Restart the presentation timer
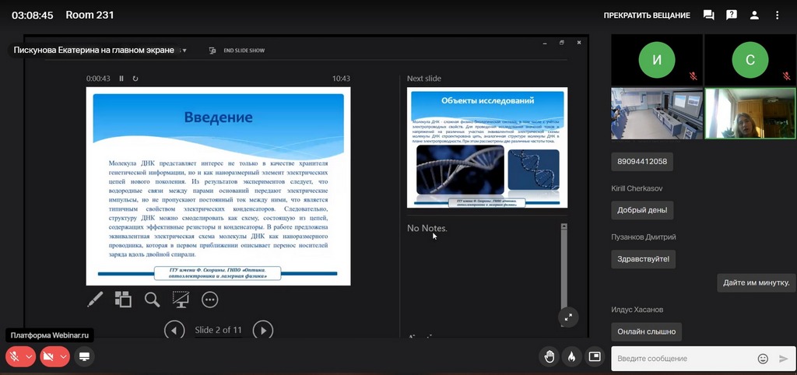This screenshot has width=797, height=375. 135,79
